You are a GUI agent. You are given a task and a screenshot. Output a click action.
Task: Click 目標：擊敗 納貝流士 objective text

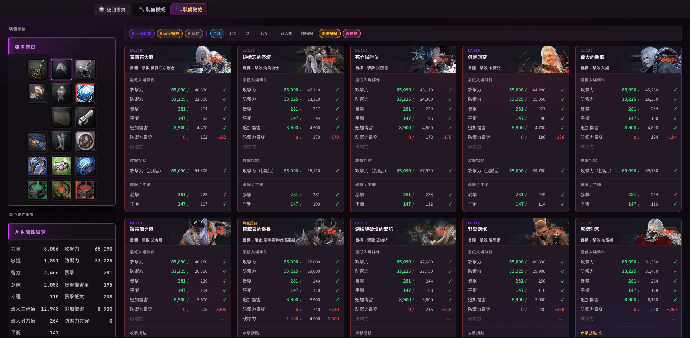(x=261, y=68)
